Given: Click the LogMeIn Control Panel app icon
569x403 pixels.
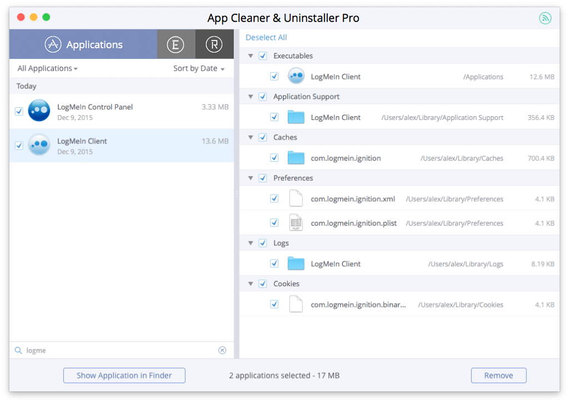Looking at the screenshot, I should click(39, 111).
